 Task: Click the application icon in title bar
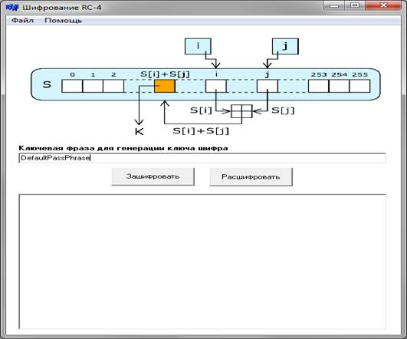[12, 7]
